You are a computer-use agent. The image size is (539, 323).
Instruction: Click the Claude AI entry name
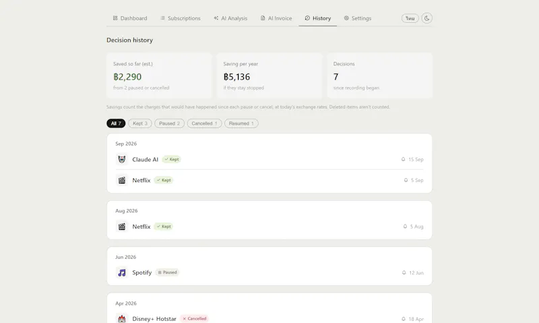click(x=145, y=160)
